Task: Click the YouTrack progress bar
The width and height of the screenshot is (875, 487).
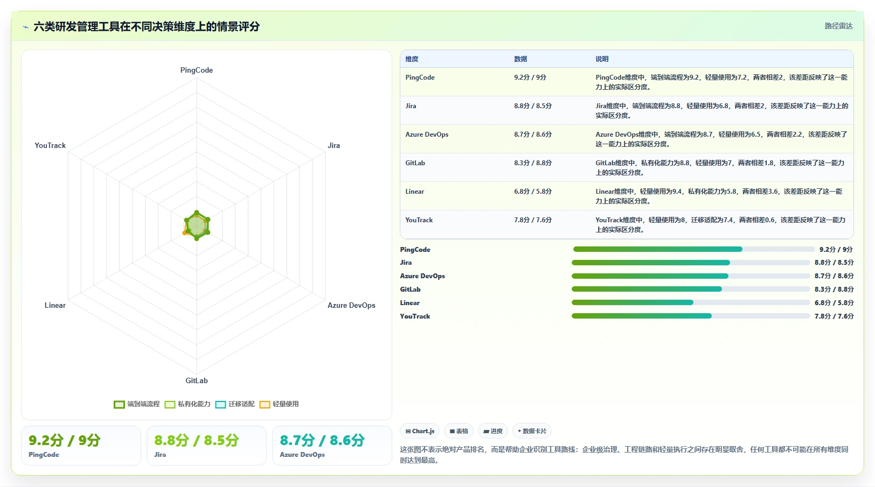Action: coord(691,316)
